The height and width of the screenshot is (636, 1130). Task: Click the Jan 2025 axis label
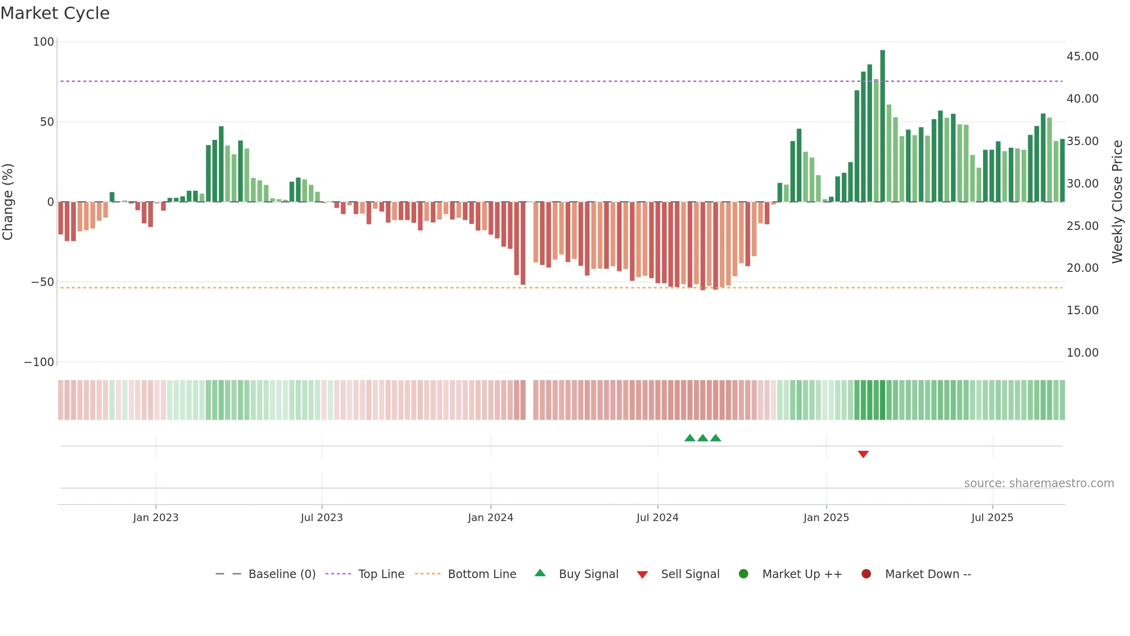(826, 517)
